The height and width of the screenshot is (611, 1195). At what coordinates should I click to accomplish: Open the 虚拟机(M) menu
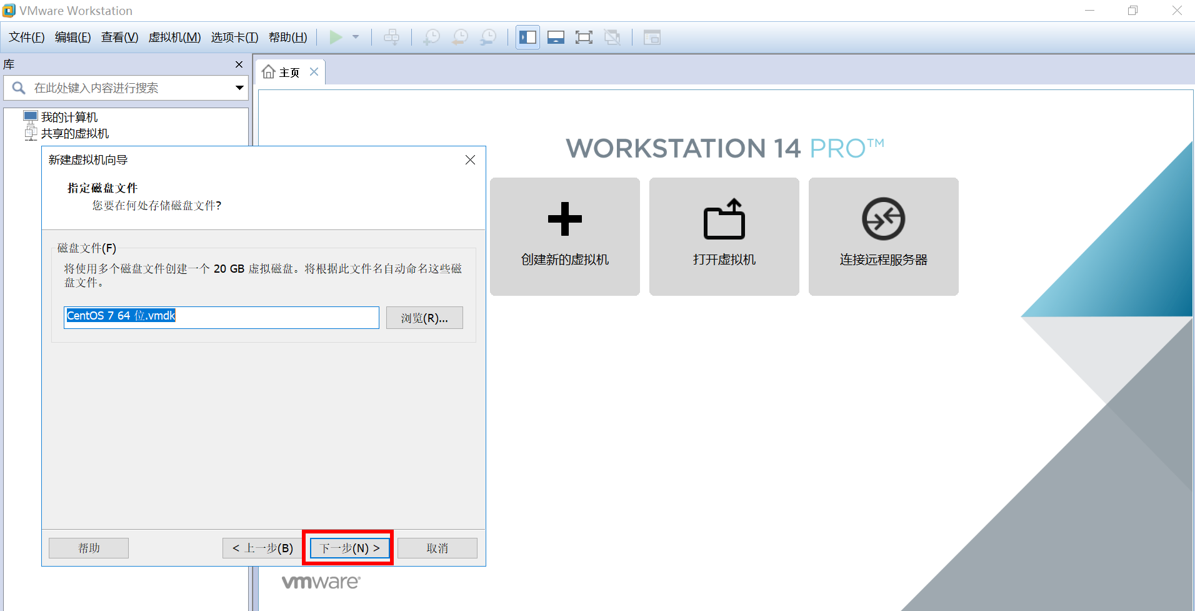(x=175, y=38)
